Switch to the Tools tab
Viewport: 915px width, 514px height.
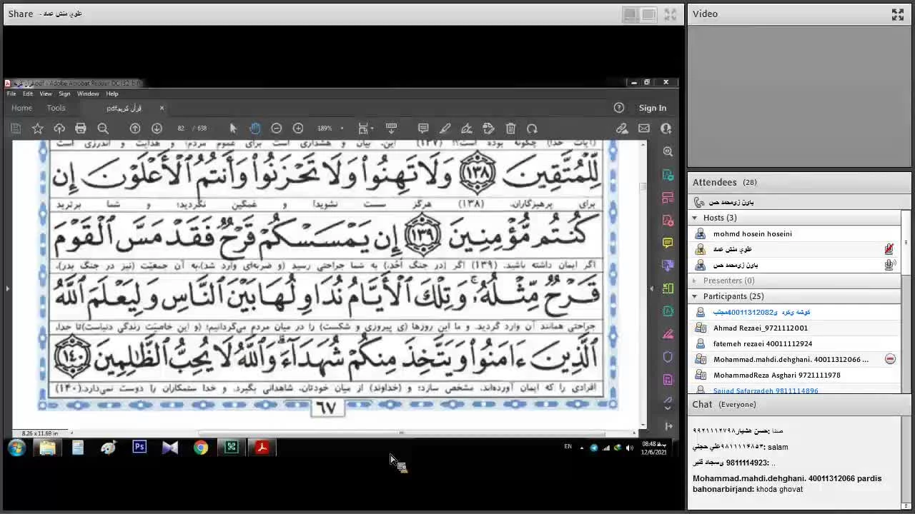pos(56,108)
